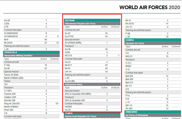
Task: Click the Mi-24/35 helicopter entry
Action: (x=31, y=43)
